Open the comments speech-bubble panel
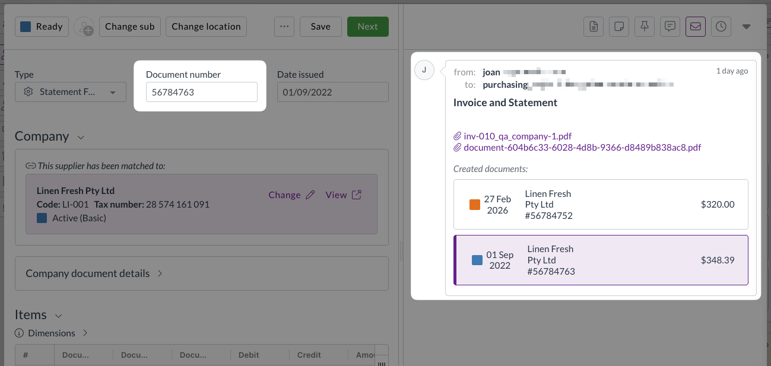This screenshot has height=366, width=771. 670,27
